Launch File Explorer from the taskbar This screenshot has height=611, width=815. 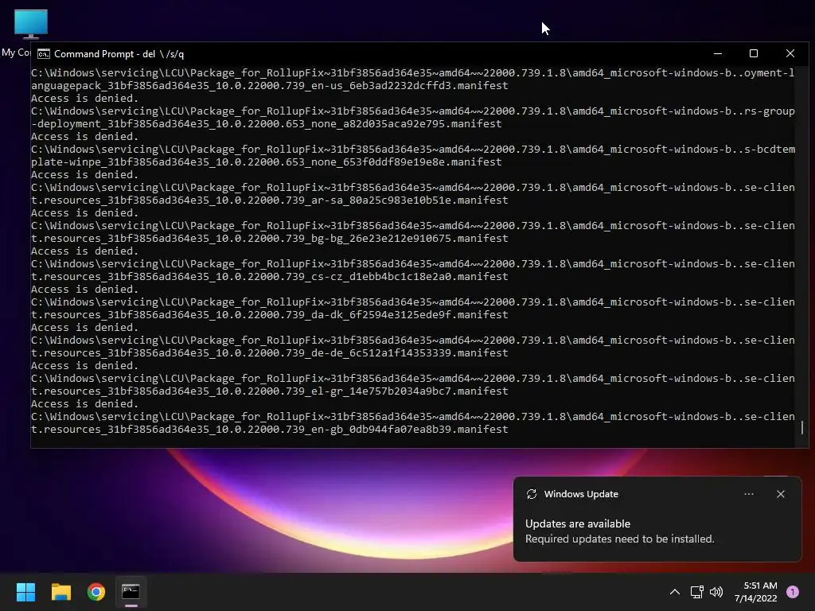(x=60, y=592)
